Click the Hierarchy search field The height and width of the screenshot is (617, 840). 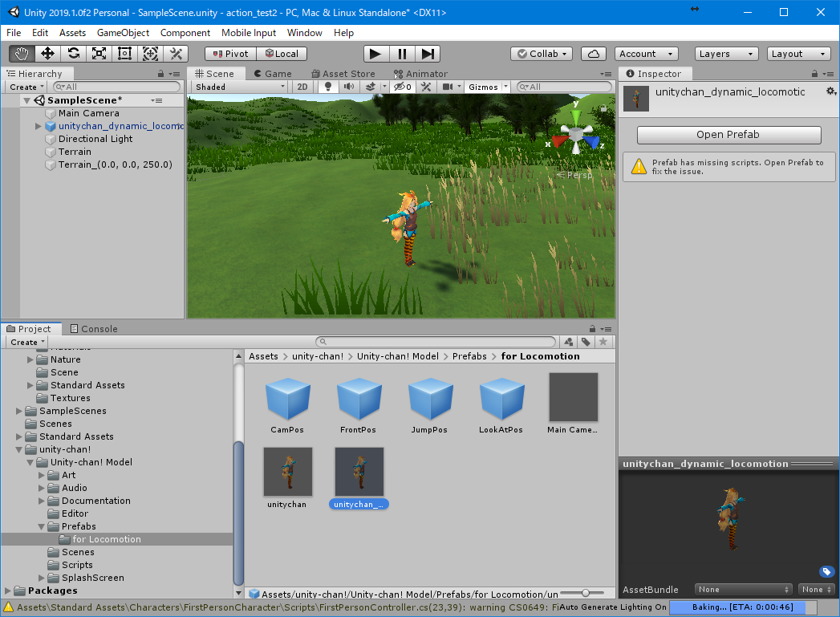116,87
